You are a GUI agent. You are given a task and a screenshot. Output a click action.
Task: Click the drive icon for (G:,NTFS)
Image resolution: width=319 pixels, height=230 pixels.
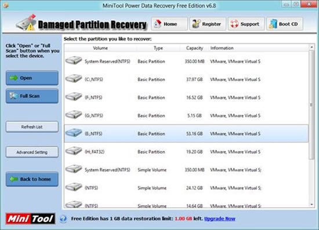pyautogui.click(x=74, y=115)
